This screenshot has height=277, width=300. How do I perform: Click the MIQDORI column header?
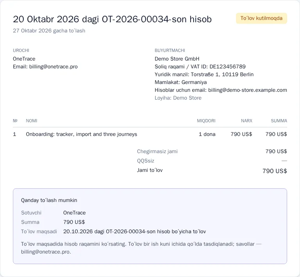pos(206,121)
